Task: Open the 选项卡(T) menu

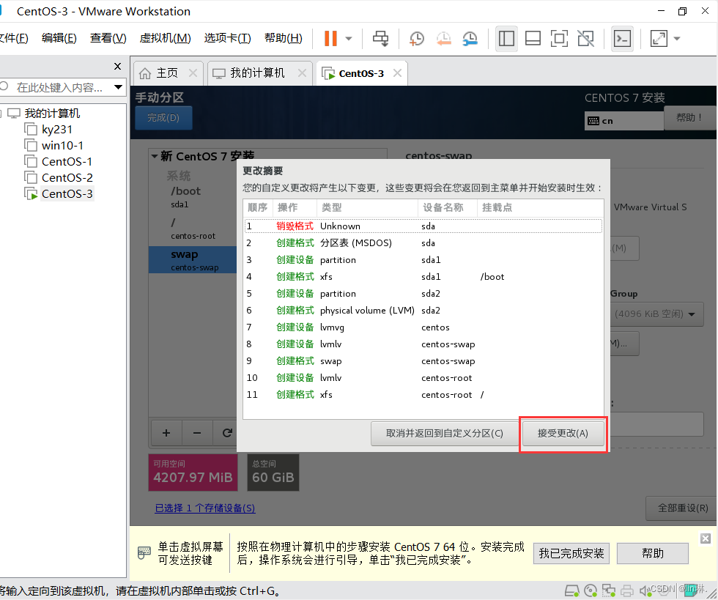Action: (227, 38)
